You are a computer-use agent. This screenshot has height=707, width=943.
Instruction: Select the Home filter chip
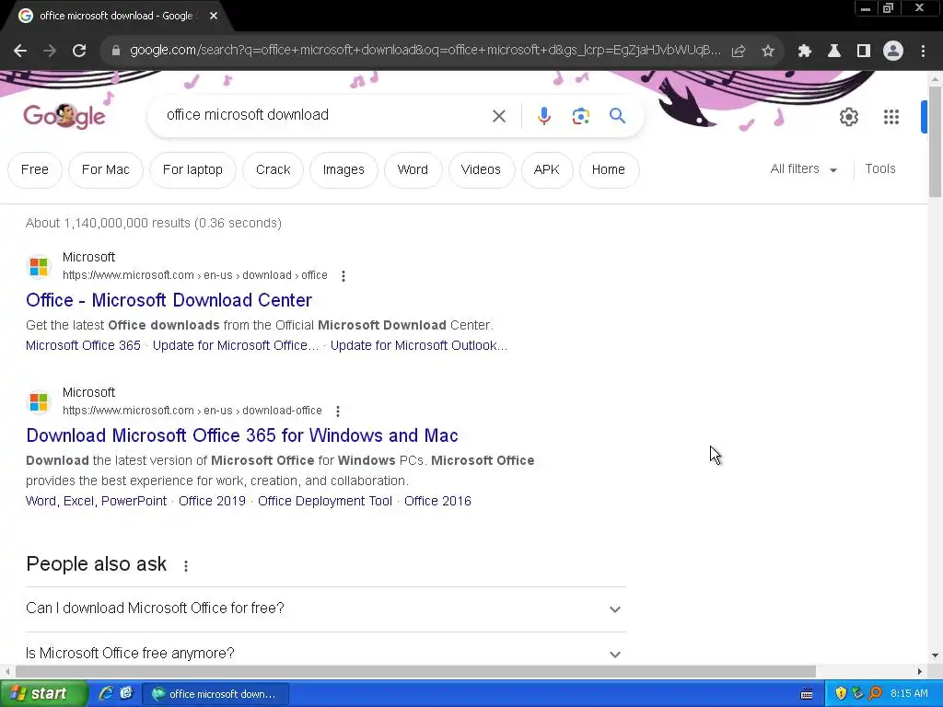[x=609, y=170]
